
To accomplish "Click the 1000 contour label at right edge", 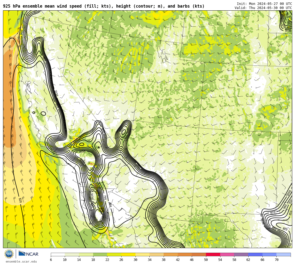I will 289,193.
